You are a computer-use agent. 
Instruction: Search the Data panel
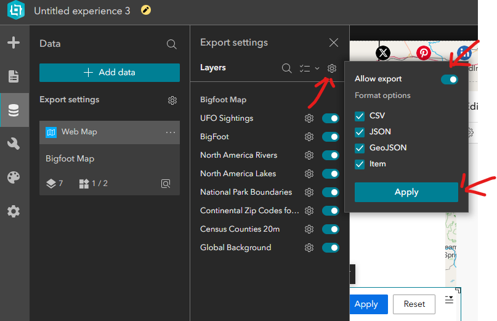point(172,44)
